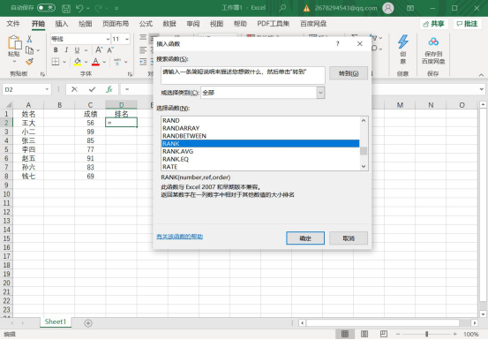The width and height of the screenshot is (488, 340).
Task: Expand the borders dropdown arrow
Action: pos(64,62)
